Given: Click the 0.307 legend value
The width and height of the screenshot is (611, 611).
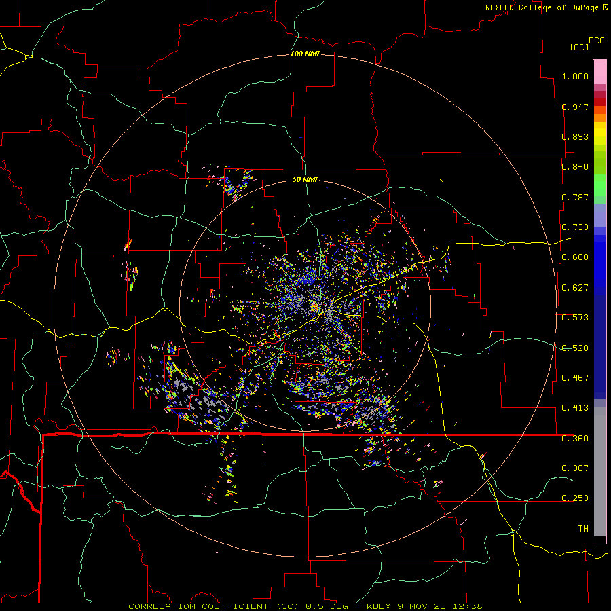Looking at the screenshot, I should click(x=575, y=468).
